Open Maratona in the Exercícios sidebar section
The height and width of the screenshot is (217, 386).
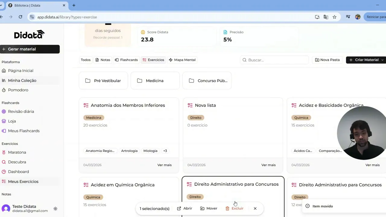pyautogui.click(x=17, y=152)
